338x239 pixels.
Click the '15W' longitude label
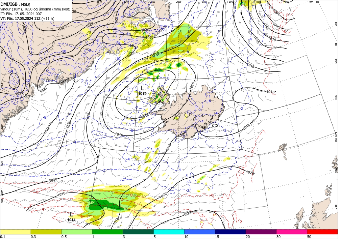(205, 1)
